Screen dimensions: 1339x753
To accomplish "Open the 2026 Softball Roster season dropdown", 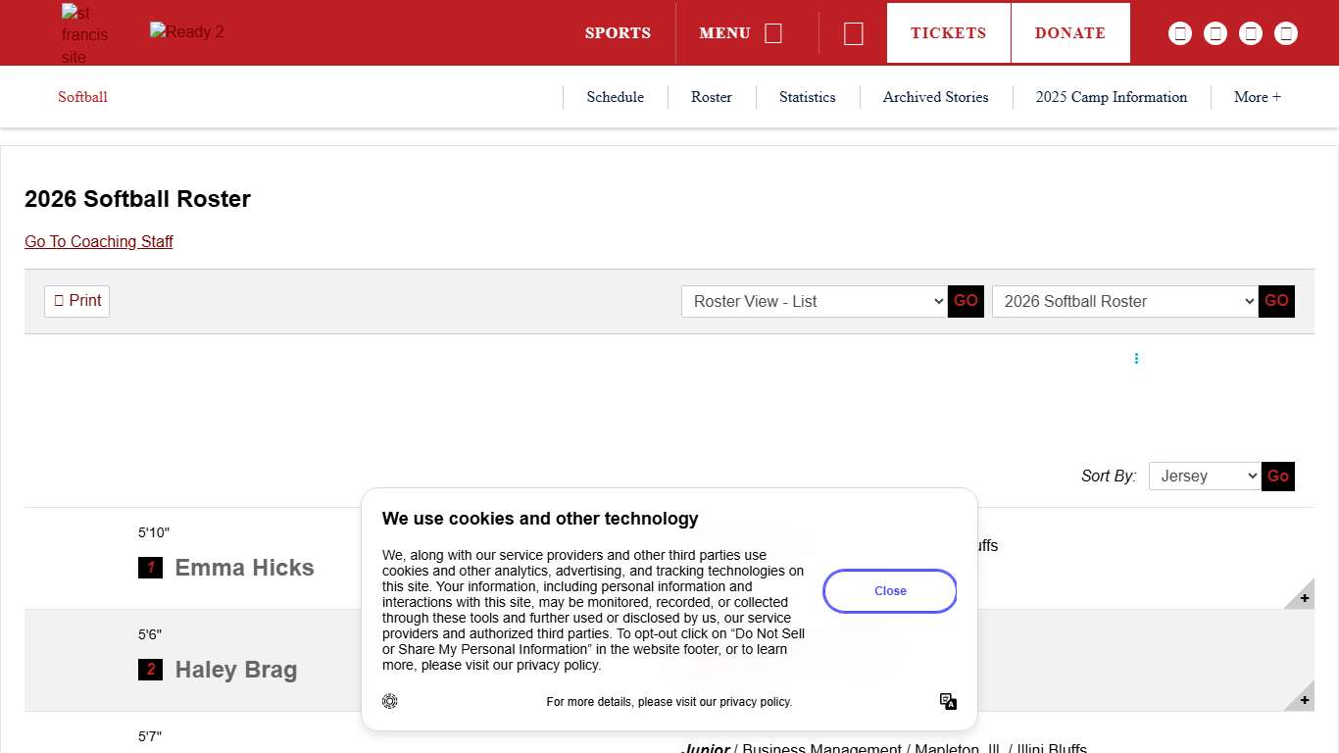I will (x=1124, y=301).
